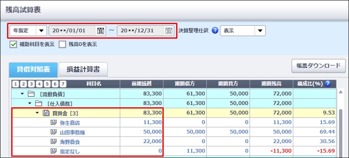
Task: Click the 帳票ダウンロード button
Action: coord(319,66)
